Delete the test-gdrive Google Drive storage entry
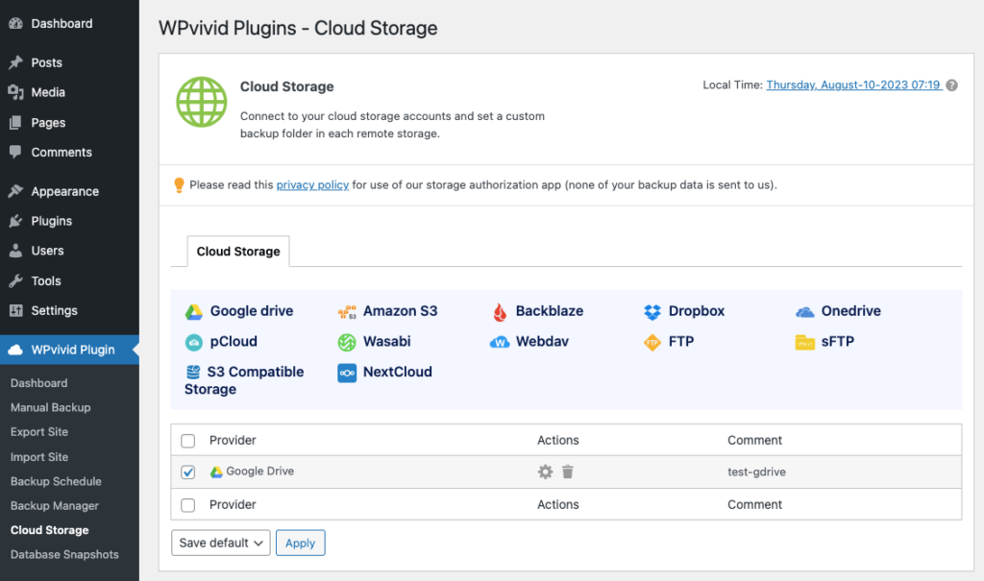Image resolution: width=984 pixels, height=581 pixels. click(x=568, y=472)
